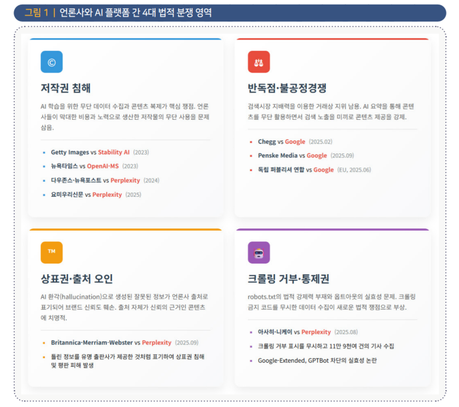Select the 저작권 침해 card heading
459x407 pixels.
pyautogui.click(x=69, y=88)
